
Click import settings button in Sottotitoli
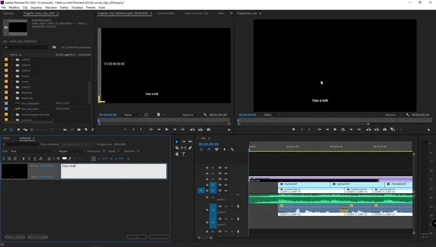[x=15, y=237]
